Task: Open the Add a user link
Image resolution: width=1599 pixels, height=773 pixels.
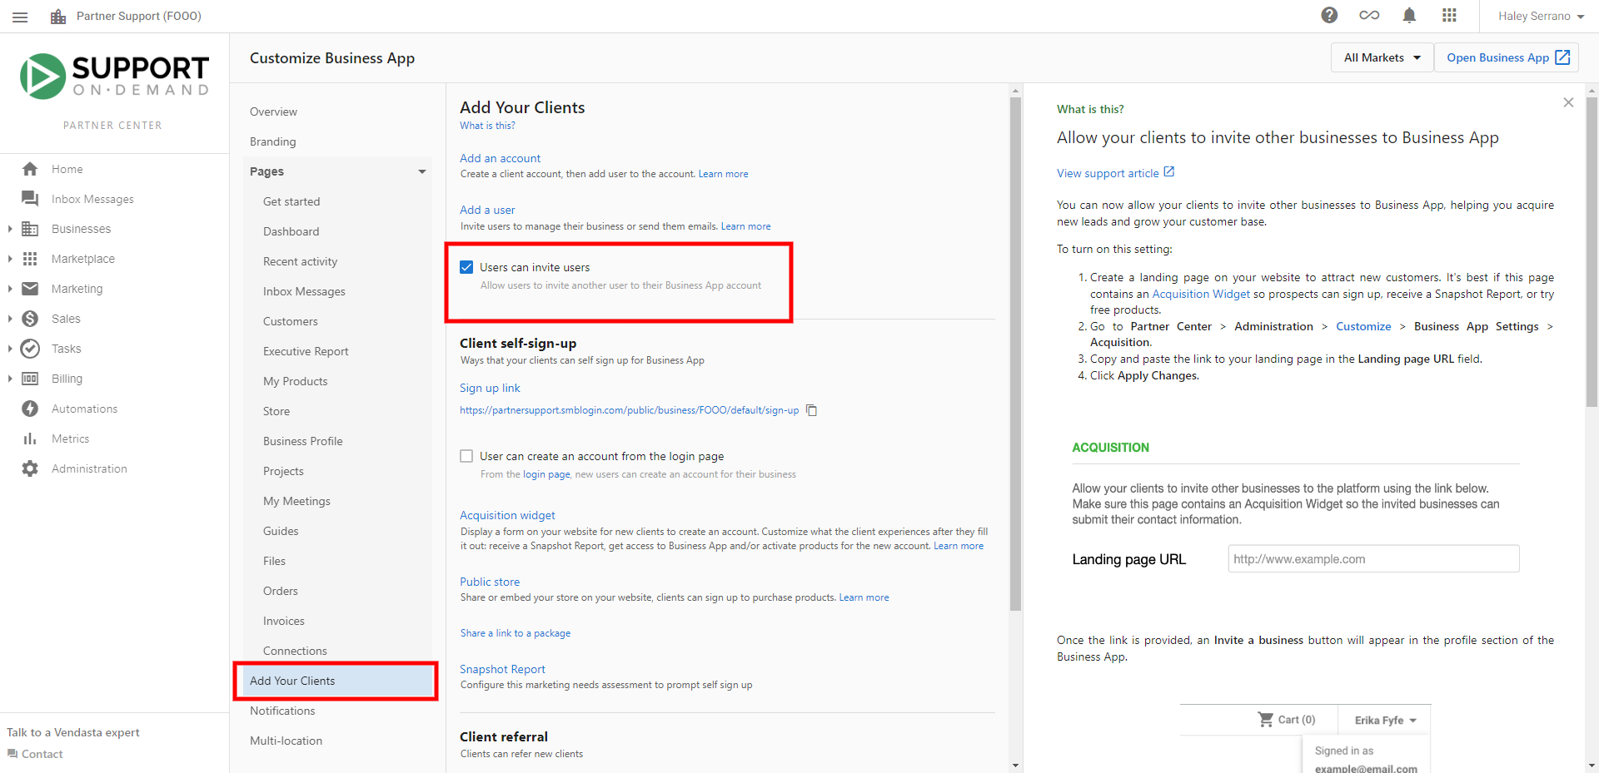Action: click(x=487, y=210)
